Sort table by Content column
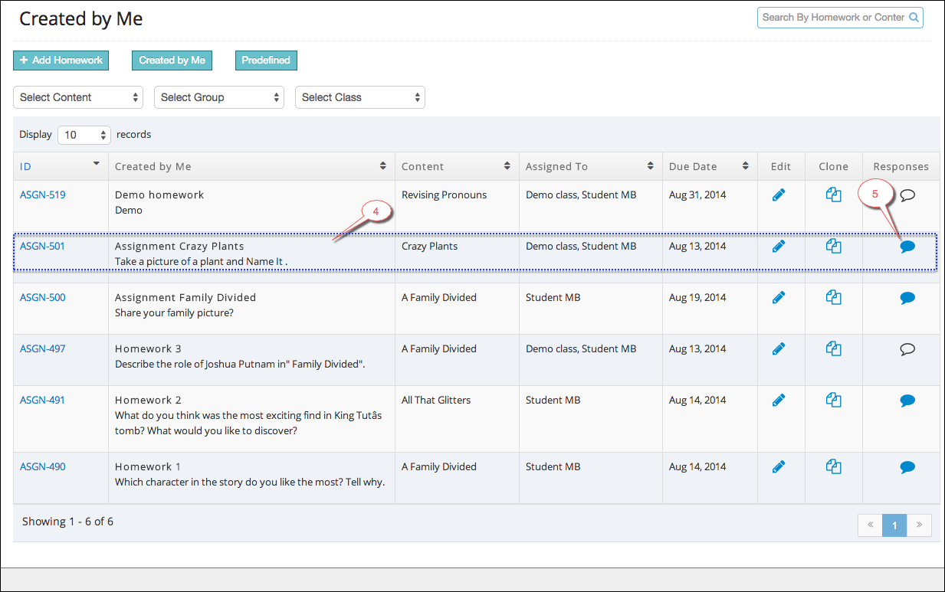 (457, 166)
